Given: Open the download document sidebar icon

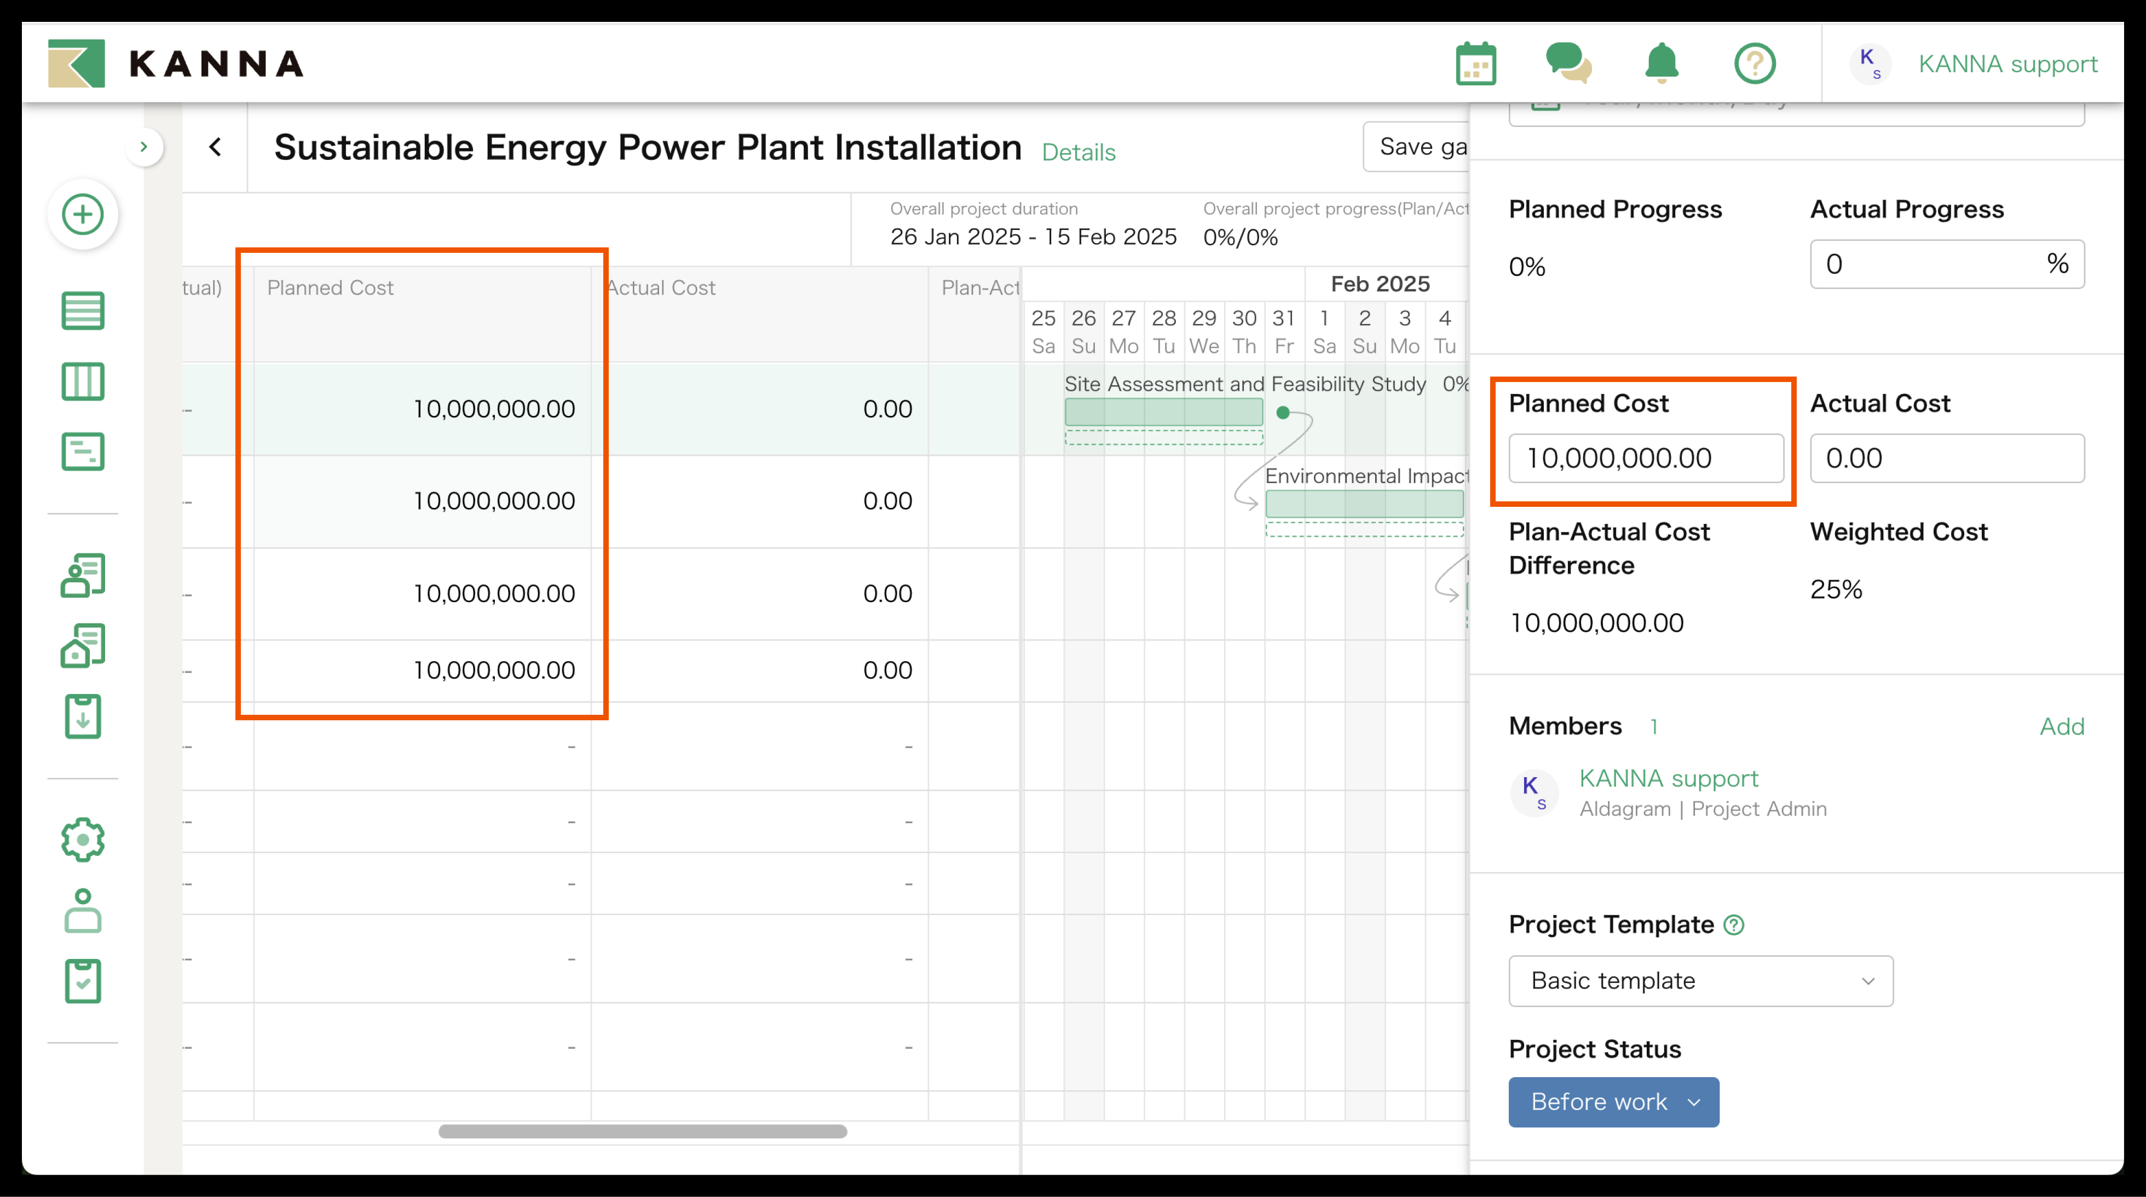Looking at the screenshot, I should pyautogui.click(x=83, y=716).
